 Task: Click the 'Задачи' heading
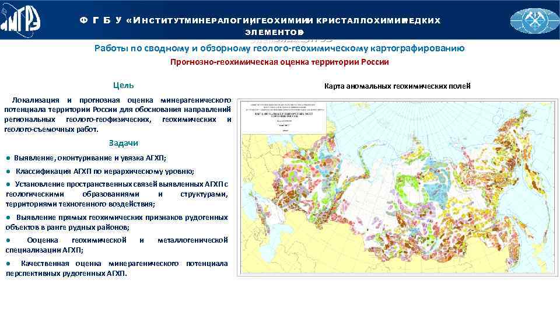pyautogui.click(x=123, y=143)
